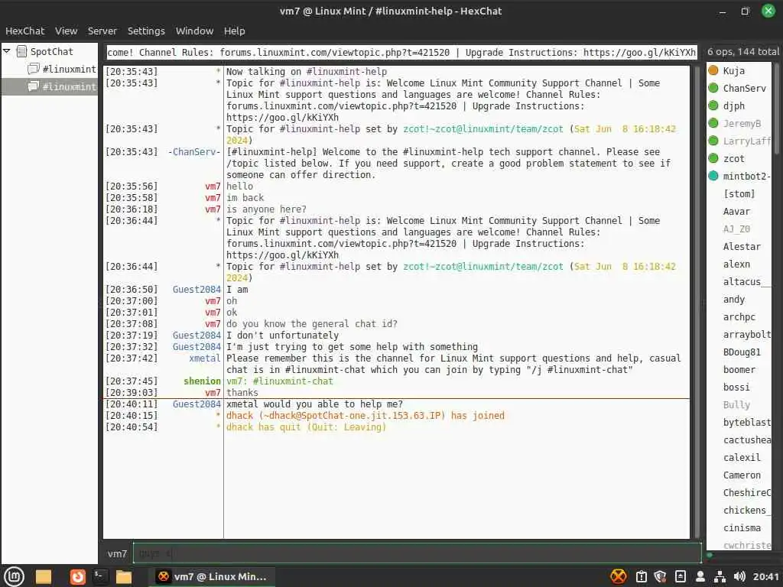Viewport: 783px width, 587px height.
Task: Open the network connections tray icon
Action: 720,576
